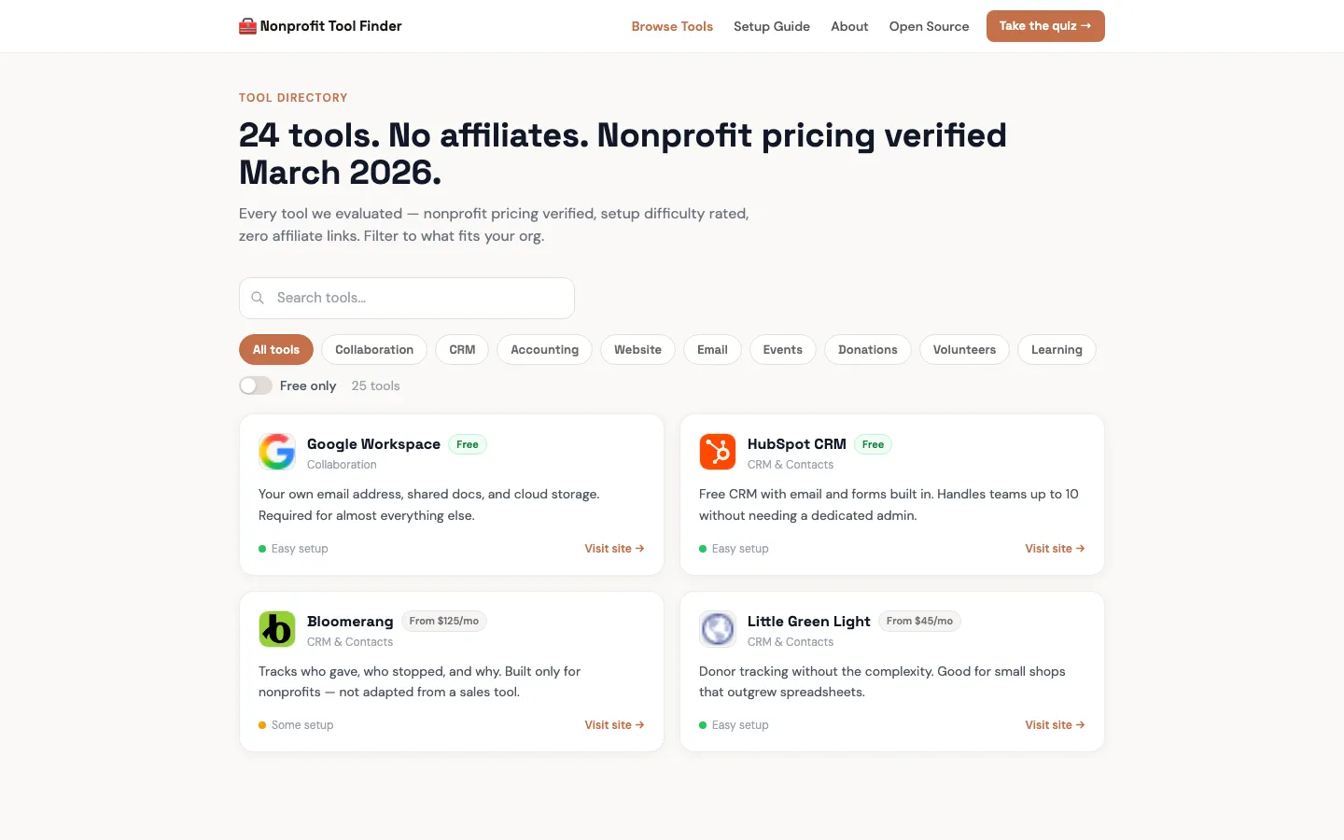Image resolution: width=1344 pixels, height=840 pixels.
Task: Enable the Free only toggle
Action: click(x=255, y=385)
